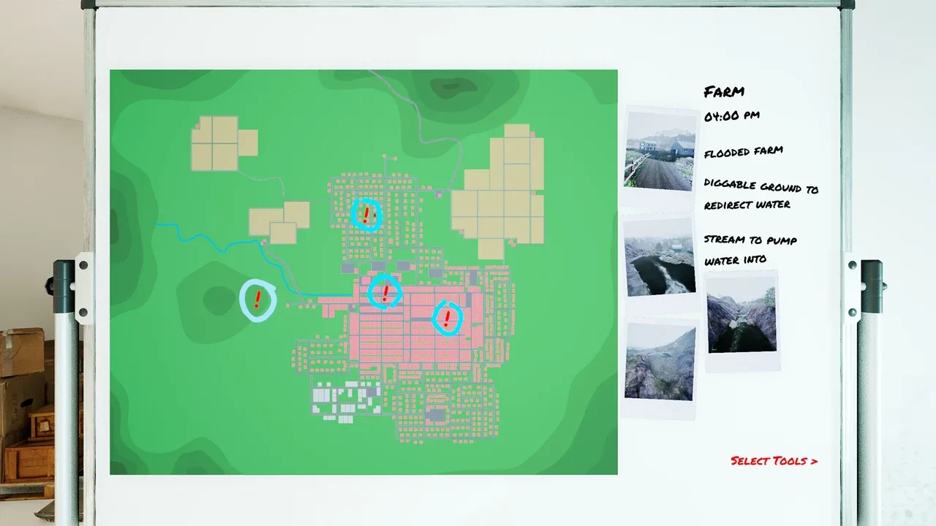Click the 'flooded farm' note
936x526 pixels.
[743, 152]
